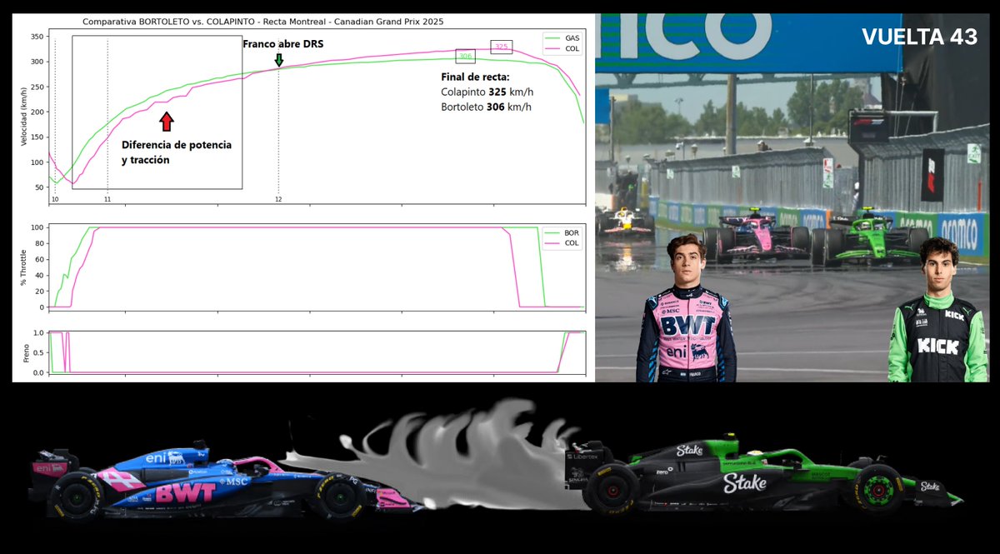1000x554 pixels.
Task: Click the 'MSC' logo on Alpine illustration
Action: (x=235, y=481)
